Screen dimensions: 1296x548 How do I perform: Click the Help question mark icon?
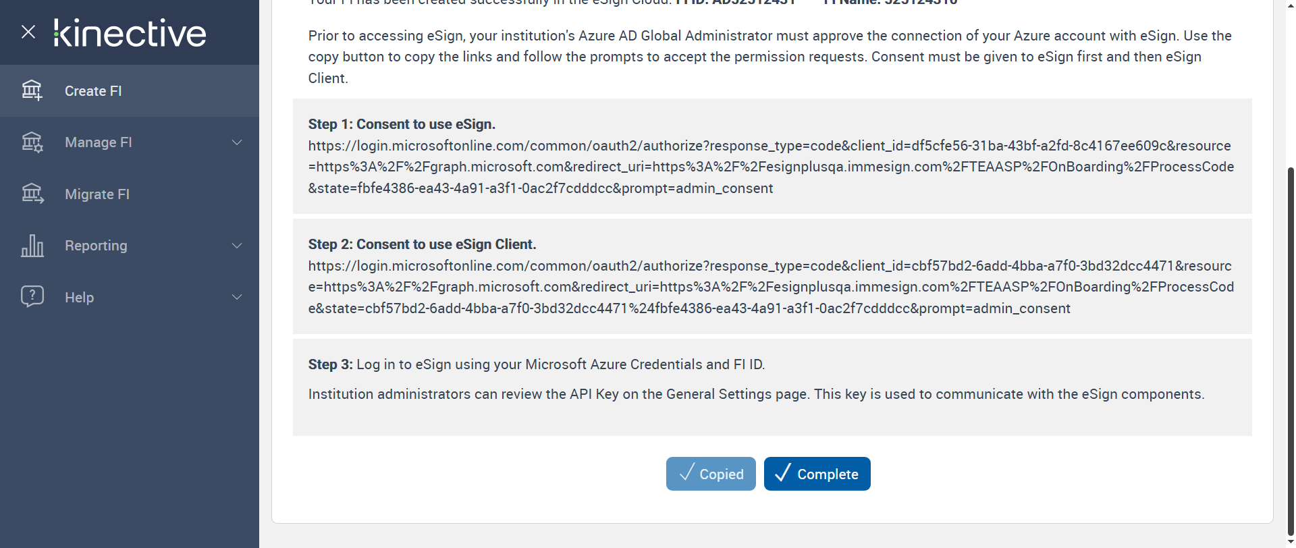[32, 297]
